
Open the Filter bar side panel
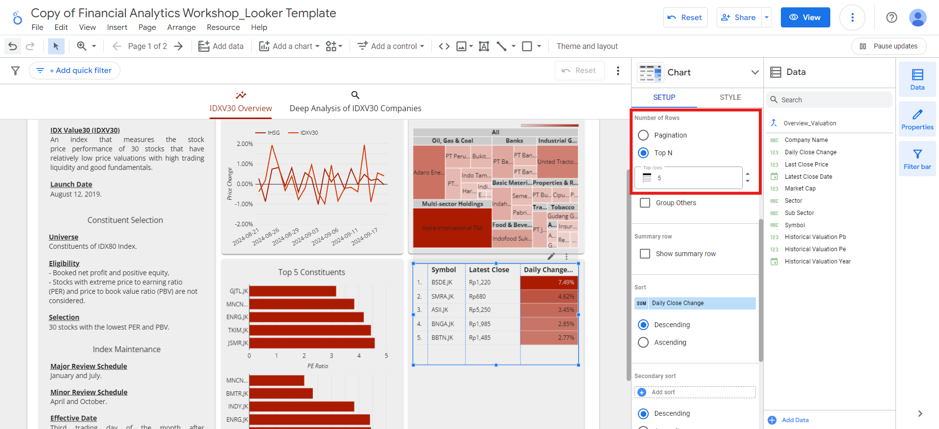pos(917,159)
